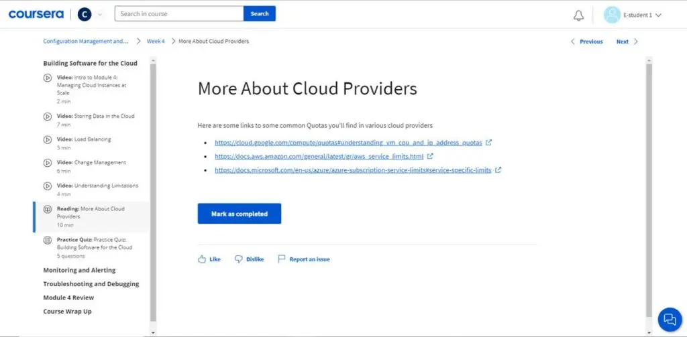Expand the E-student 1 account menu arrow

658,15
